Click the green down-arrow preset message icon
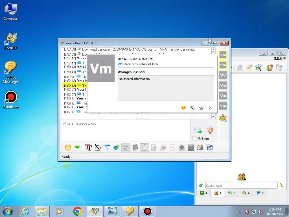The height and width of the screenshot is (217, 289). point(77,147)
